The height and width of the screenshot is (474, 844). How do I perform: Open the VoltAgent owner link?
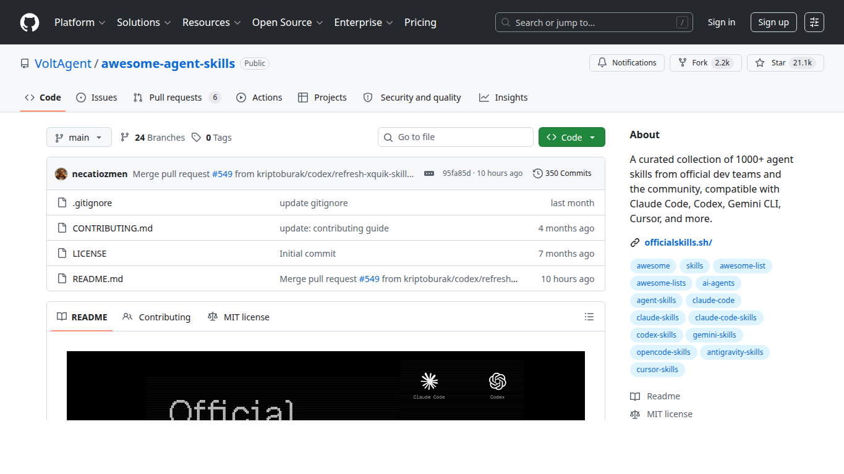[x=63, y=64]
